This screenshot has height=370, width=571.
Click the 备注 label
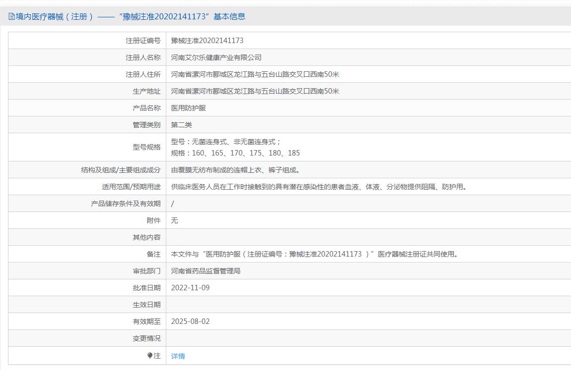point(153,254)
